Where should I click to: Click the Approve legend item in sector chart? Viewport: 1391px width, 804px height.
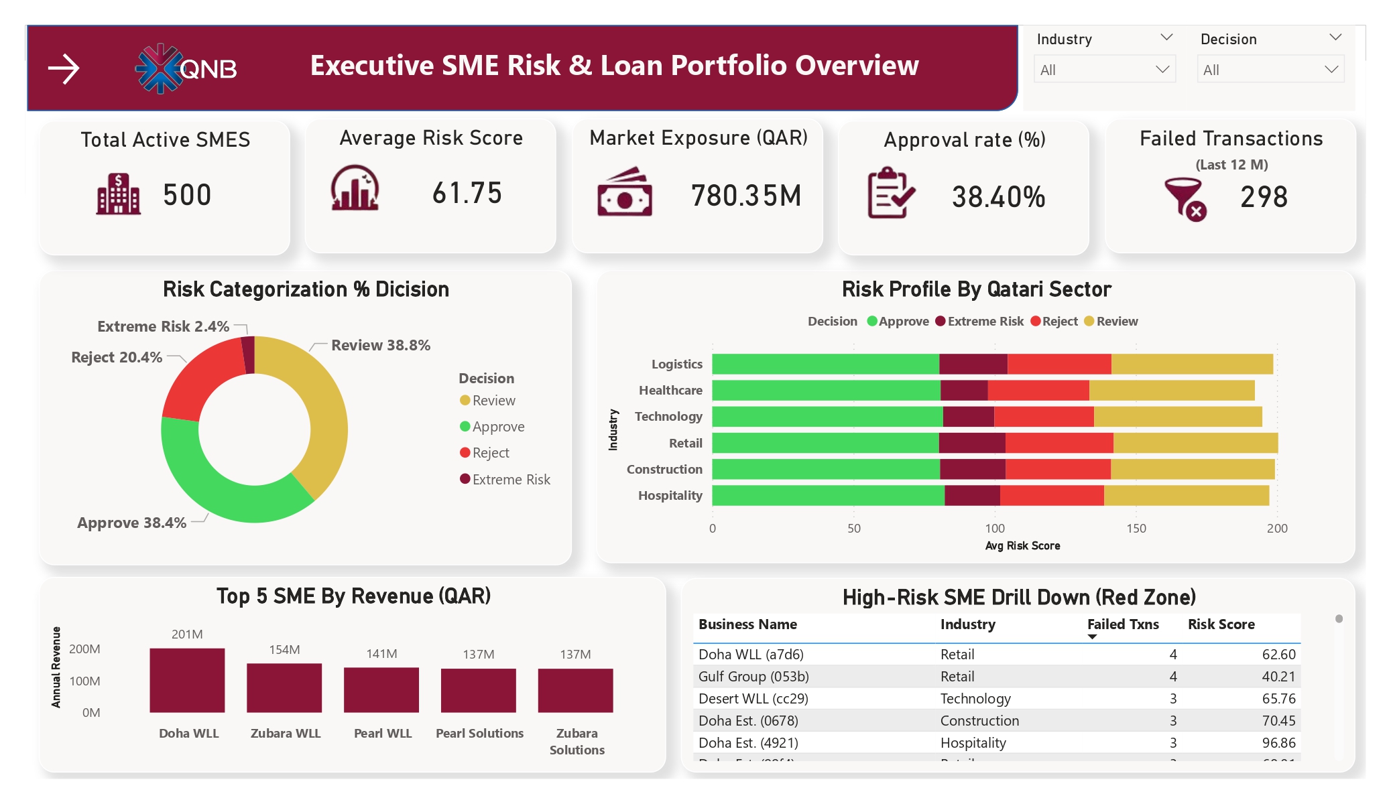898,322
